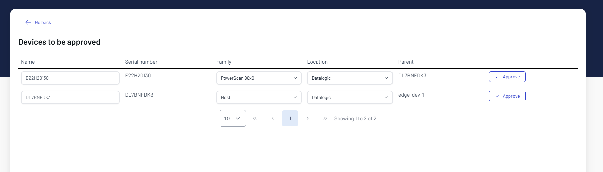This screenshot has height=172, width=603.
Task: Click the checkmark icon in E22H20130's Approve button
Action: click(x=497, y=77)
